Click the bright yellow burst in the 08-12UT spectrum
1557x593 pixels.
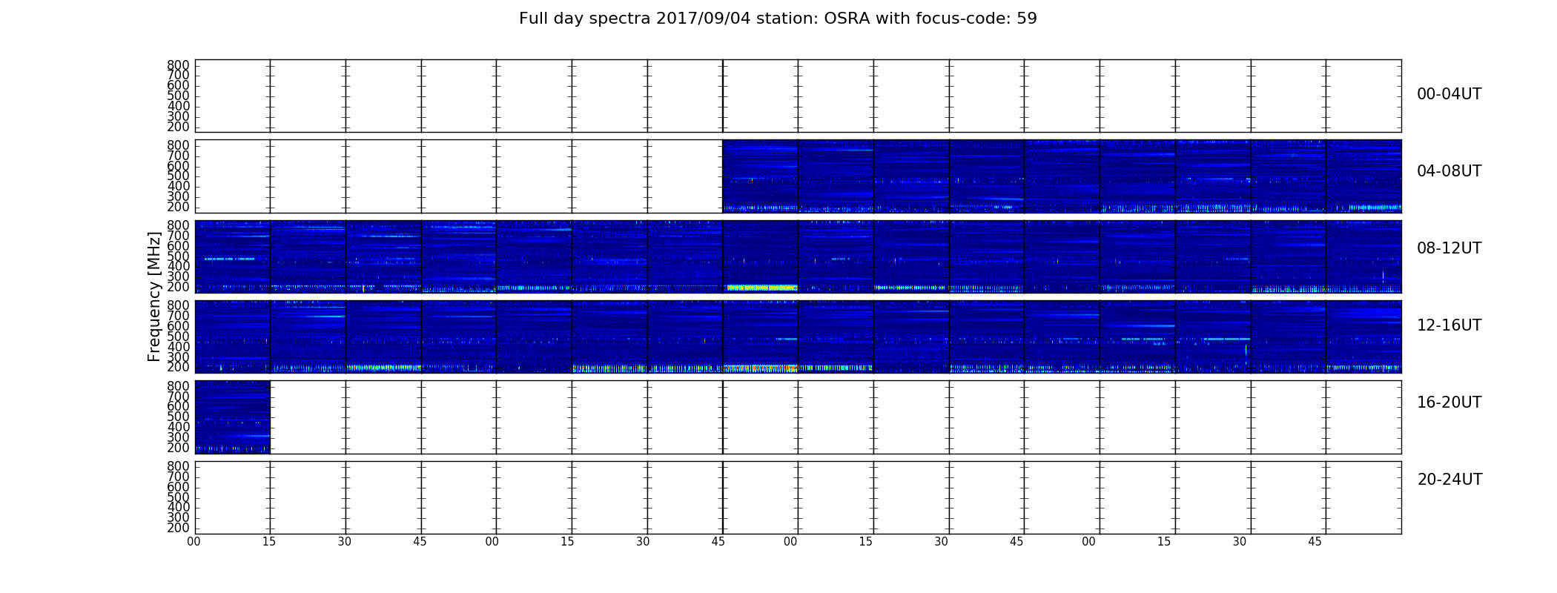coord(761,288)
